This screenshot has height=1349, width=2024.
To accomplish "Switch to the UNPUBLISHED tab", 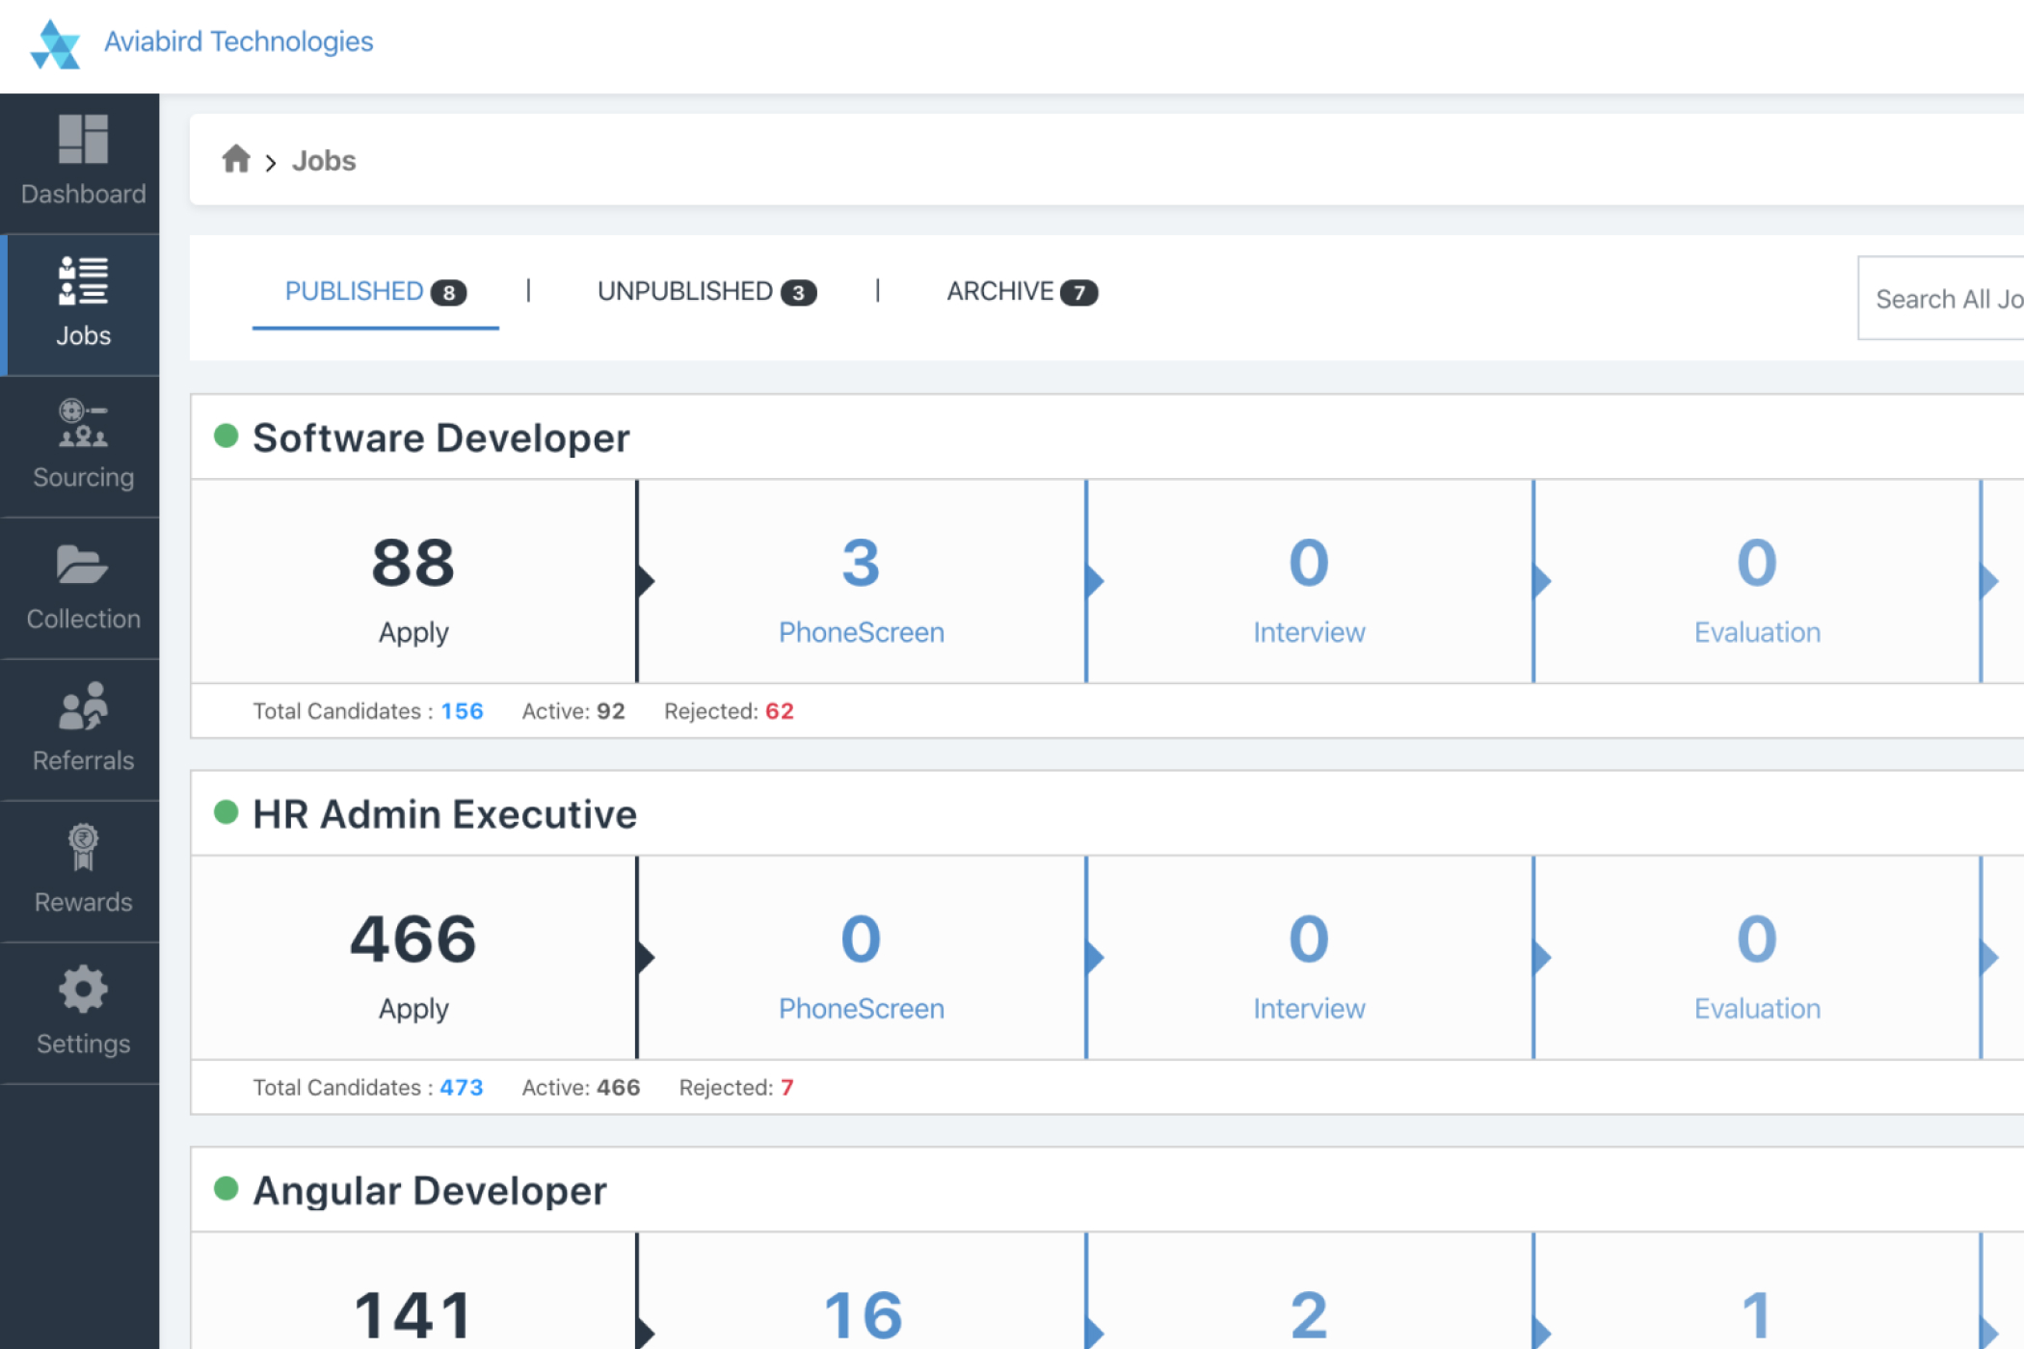I will [706, 291].
